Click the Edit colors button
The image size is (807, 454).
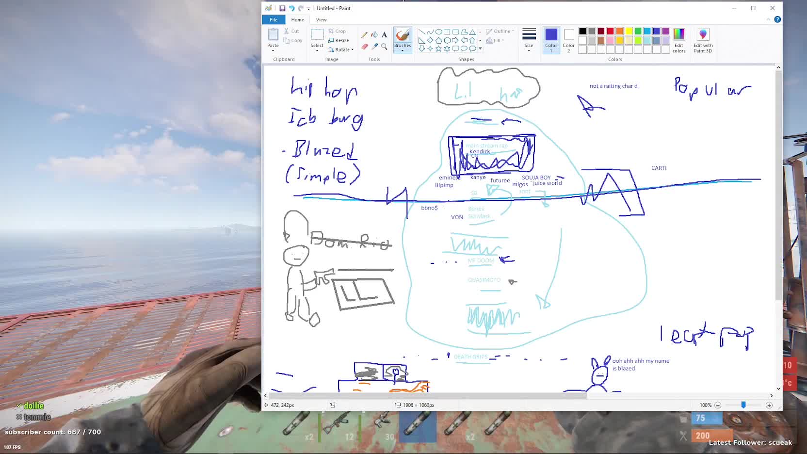tap(679, 40)
